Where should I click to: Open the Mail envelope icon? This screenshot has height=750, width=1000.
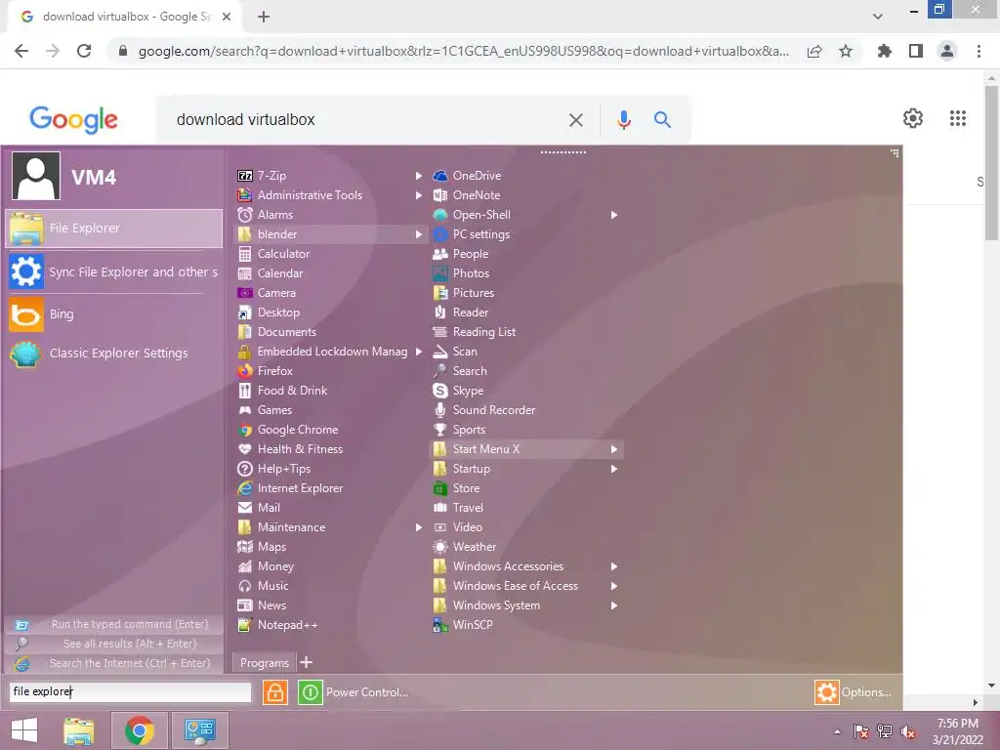pyautogui.click(x=245, y=508)
